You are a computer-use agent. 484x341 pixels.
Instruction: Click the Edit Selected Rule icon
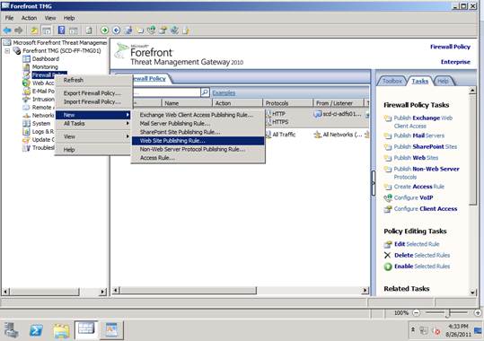(388, 244)
